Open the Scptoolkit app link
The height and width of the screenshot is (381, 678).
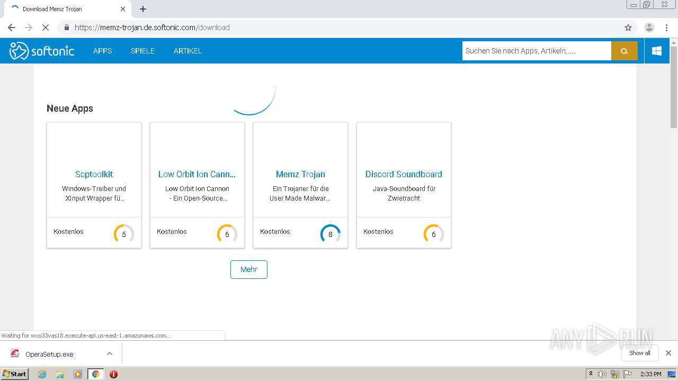[94, 174]
